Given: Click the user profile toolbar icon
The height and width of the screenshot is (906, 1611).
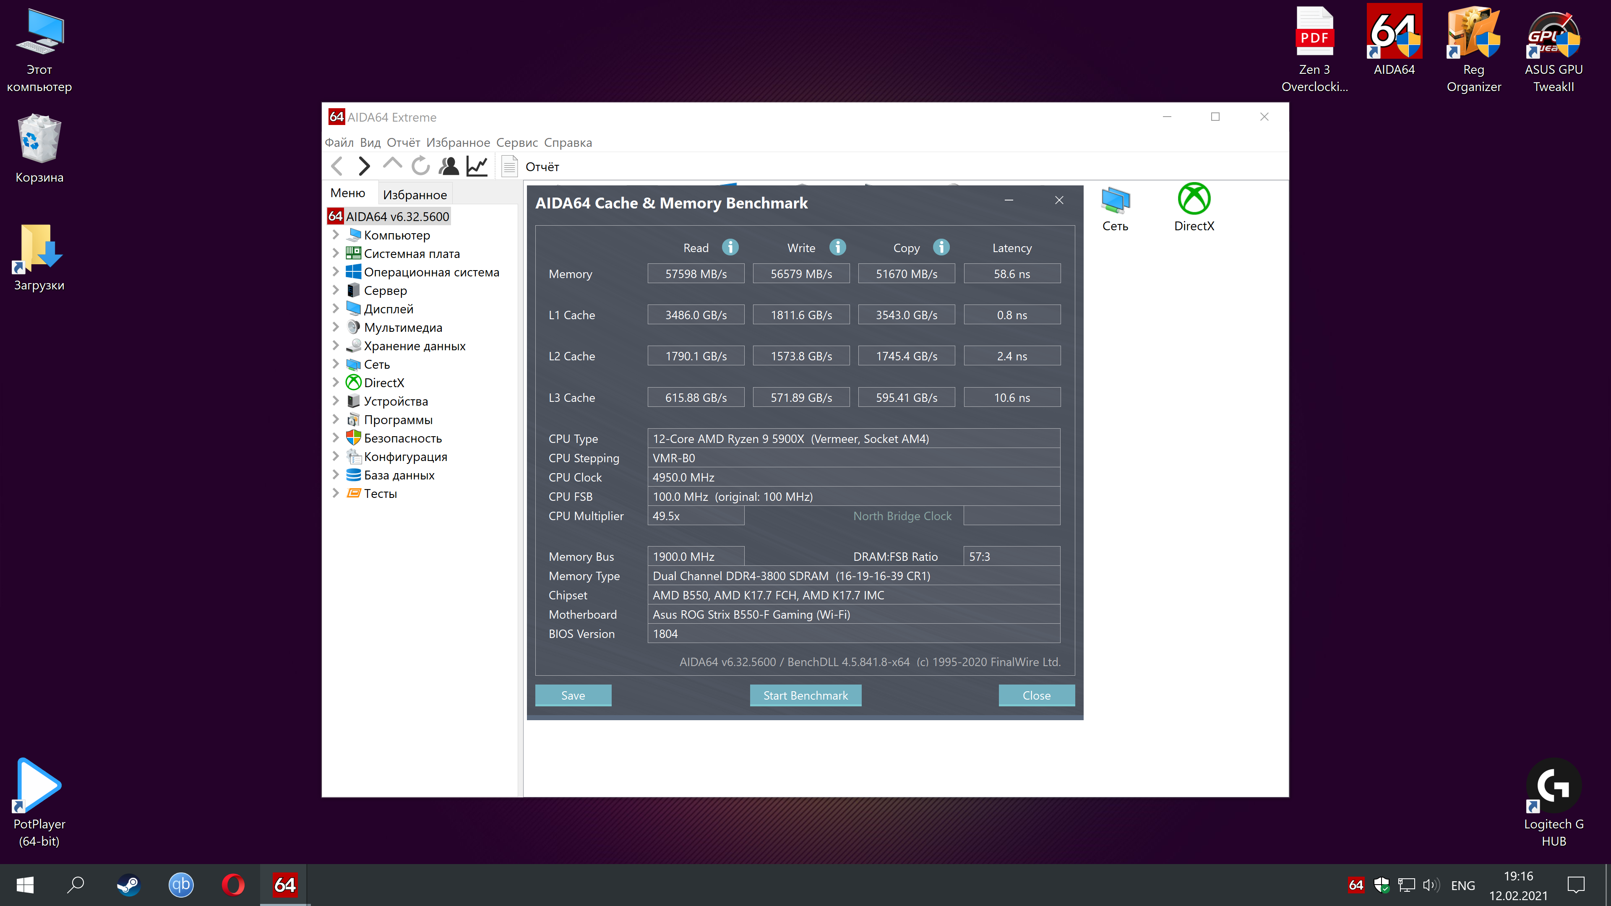Looking at the screenshot, I should (x=448, y=167).
